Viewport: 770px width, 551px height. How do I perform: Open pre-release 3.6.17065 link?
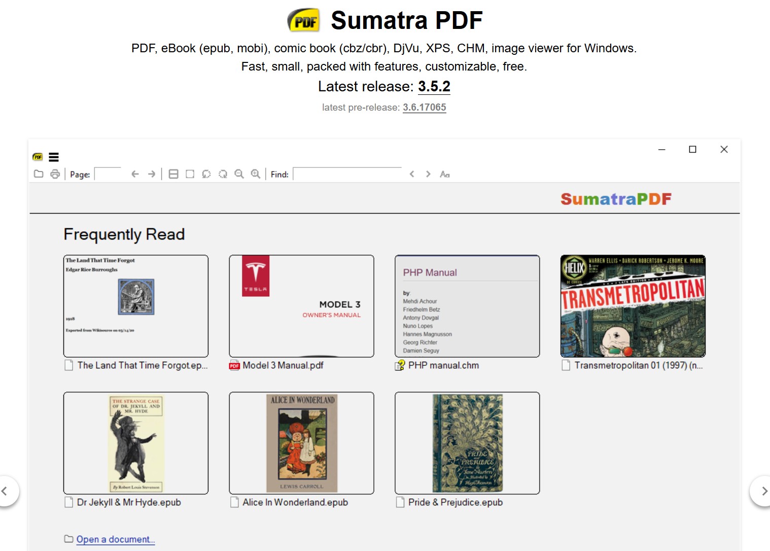point(425,108)
